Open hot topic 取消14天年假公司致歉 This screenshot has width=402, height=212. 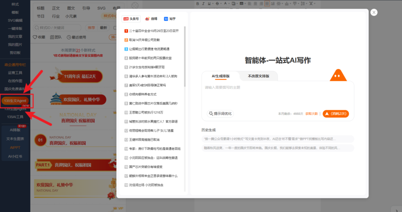click(x=144, y=40)
